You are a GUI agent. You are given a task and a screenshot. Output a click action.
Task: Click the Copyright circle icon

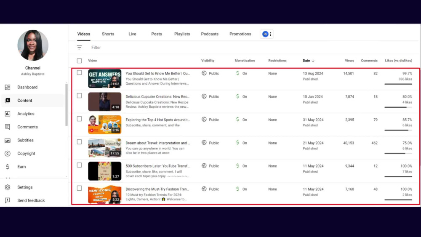click(8, 154)
